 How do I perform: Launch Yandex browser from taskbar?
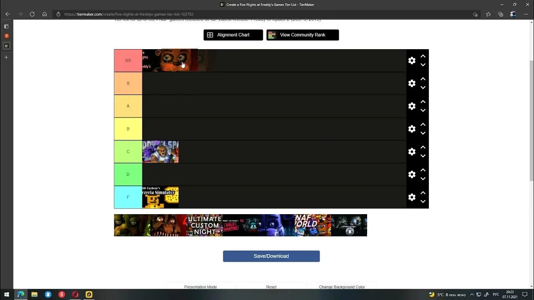(62, 295)
